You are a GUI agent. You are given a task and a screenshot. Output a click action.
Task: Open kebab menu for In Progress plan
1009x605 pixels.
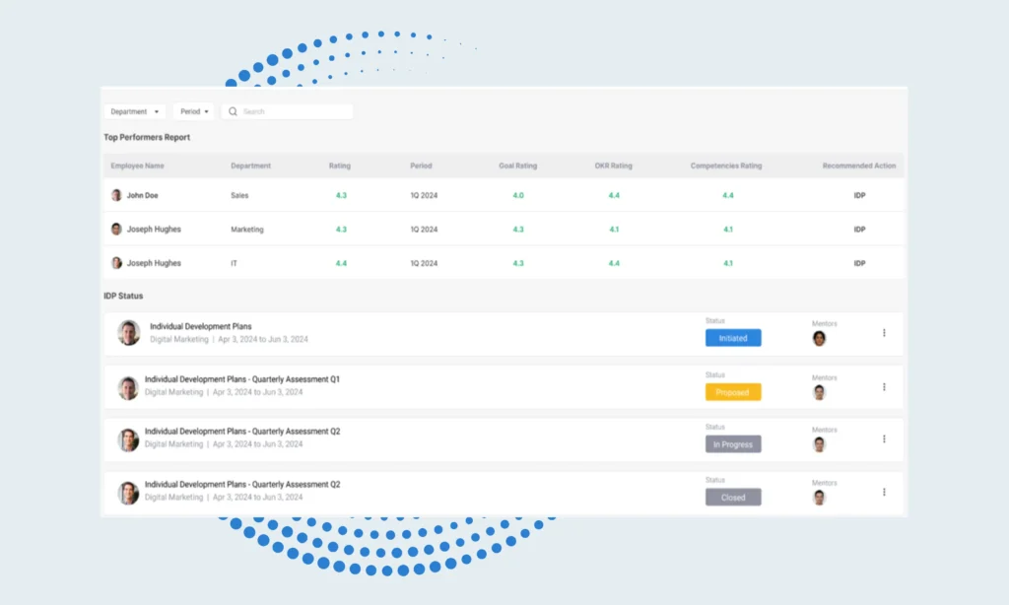[884, 439]
